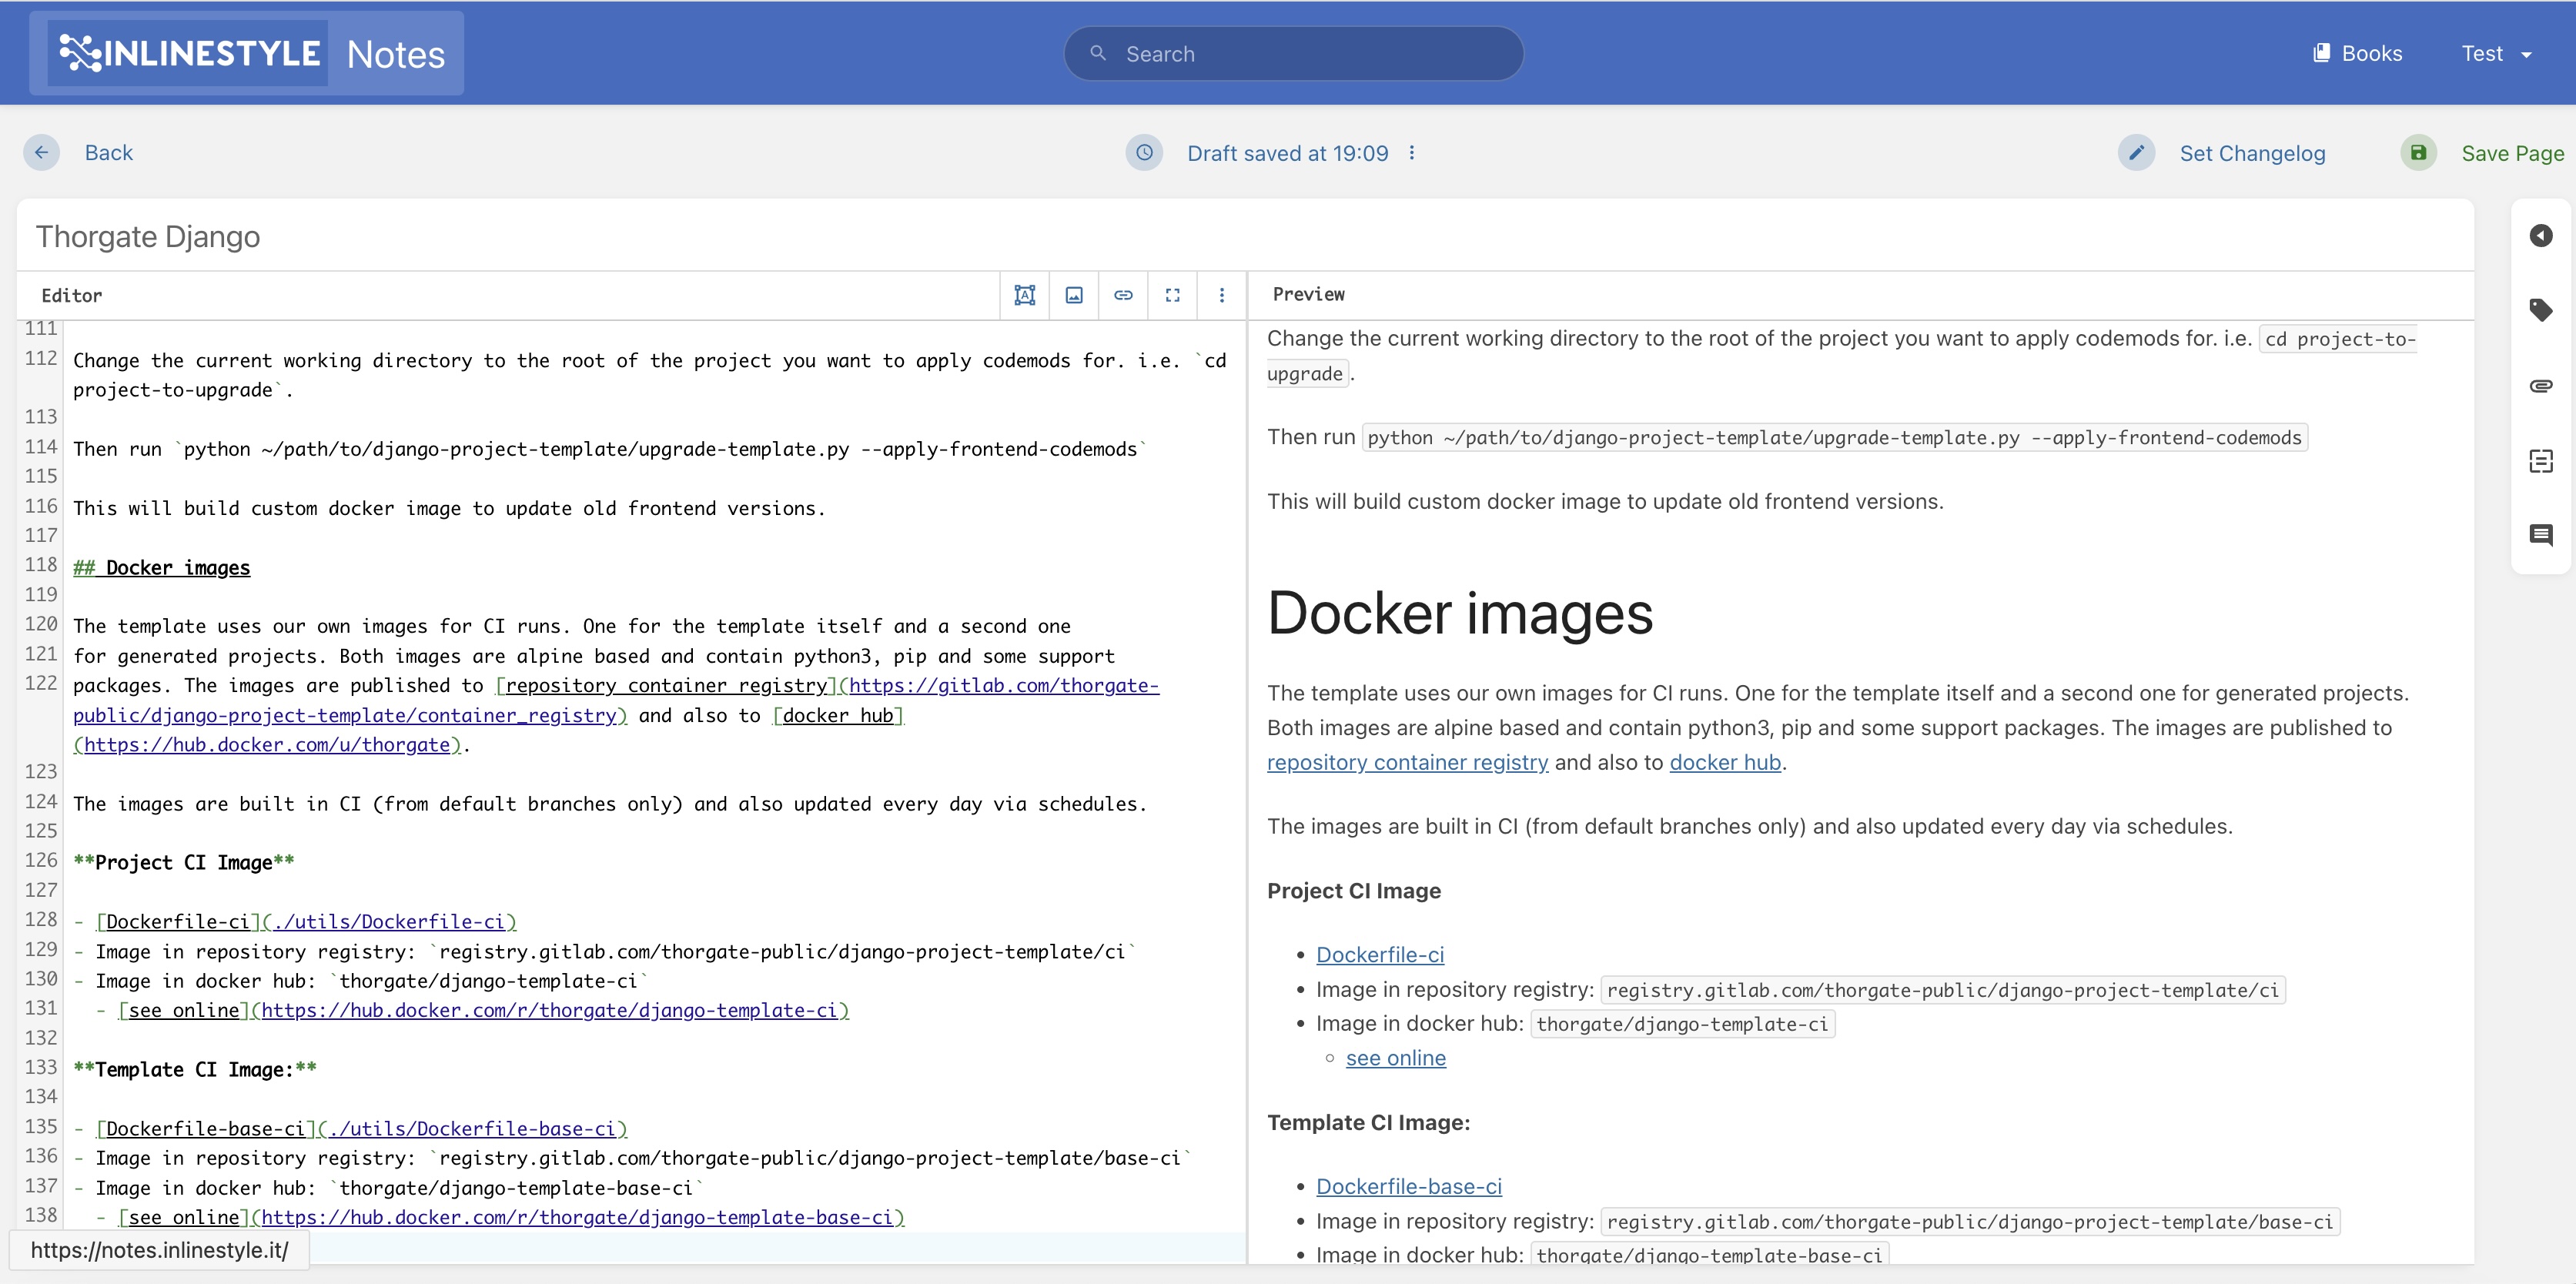2576x1284 pixels.
Task: Click editor link '[Dockerfile-base-ci](./utils/Dockerfile-base-ci)'
Action: pos(361,1128)
